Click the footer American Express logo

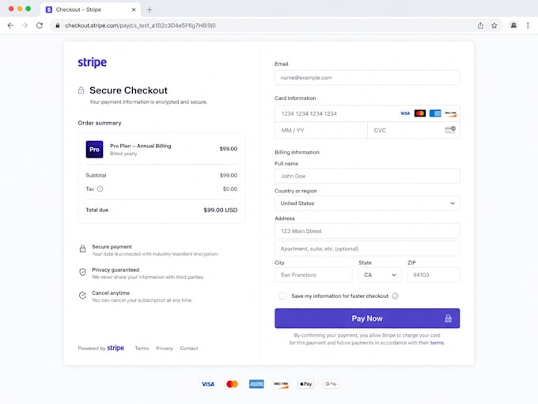tap(256, 384)
